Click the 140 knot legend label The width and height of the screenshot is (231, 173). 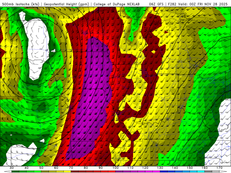point(175,168)
